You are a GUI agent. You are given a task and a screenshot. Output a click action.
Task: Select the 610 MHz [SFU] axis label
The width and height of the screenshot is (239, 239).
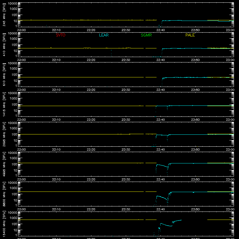(4, 75)
